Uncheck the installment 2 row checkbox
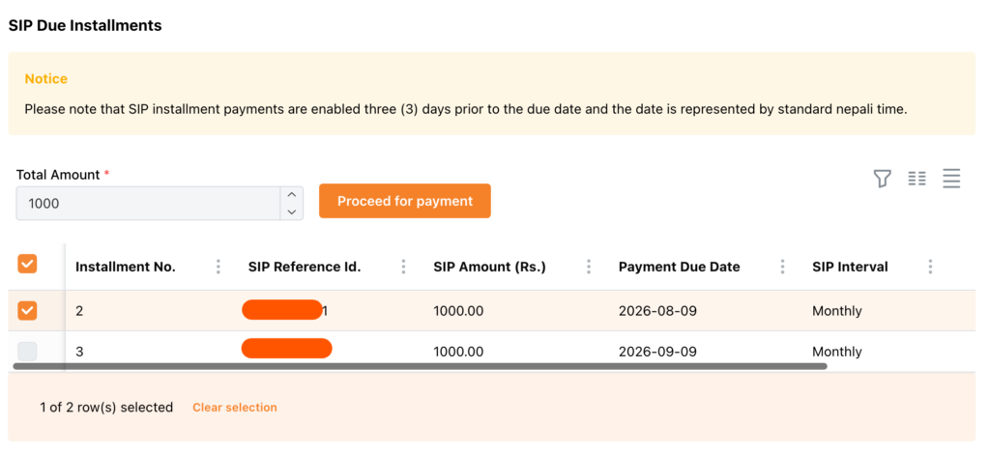 pyautogui.click(x=27, y=310)
